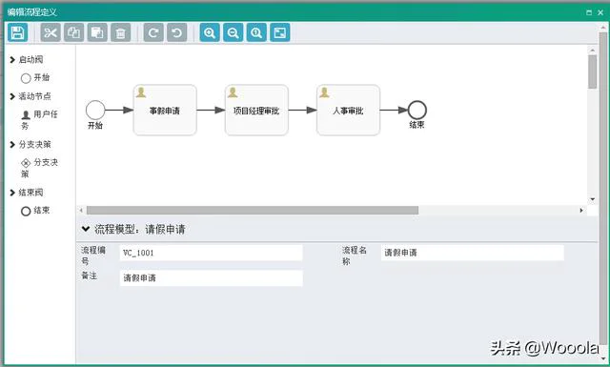Paste with the toolbar paste icon
Screen dimensions: 610x367
pos(97,32)
